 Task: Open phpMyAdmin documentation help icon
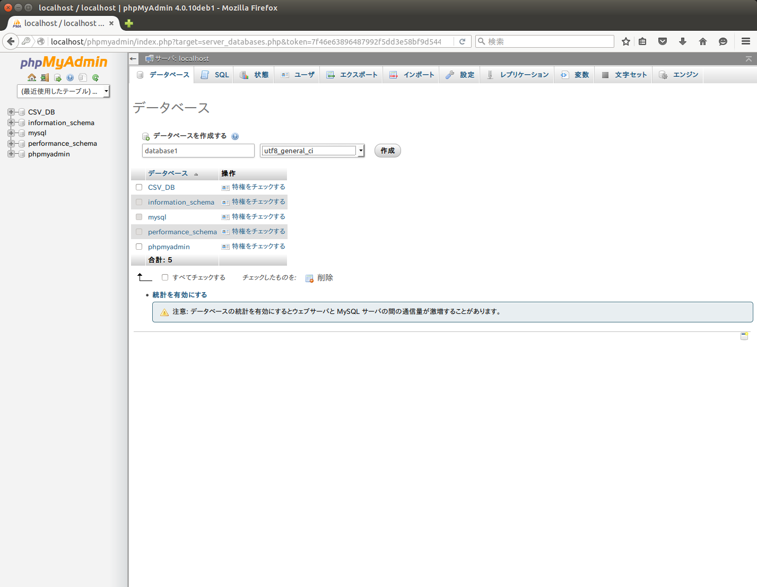pos(70,77)
